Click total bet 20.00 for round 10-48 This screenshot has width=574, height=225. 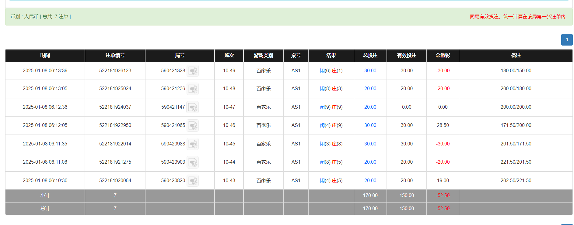[370, 89]
